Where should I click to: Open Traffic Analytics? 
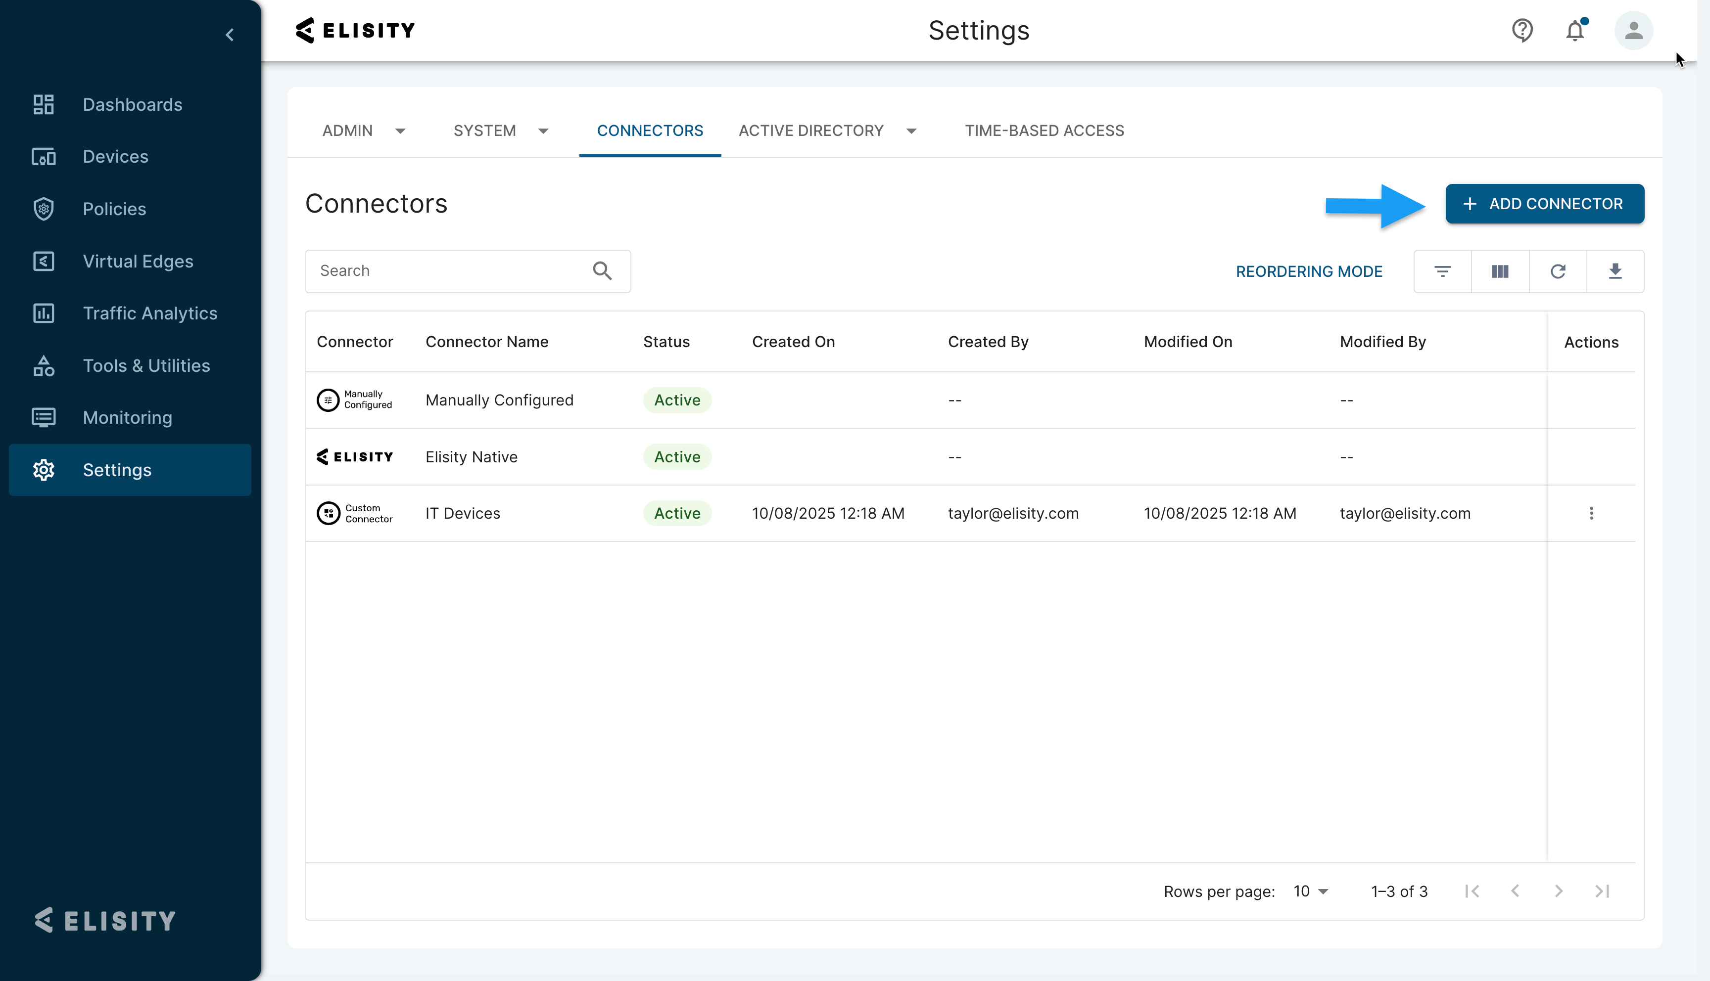click(149, 313)
